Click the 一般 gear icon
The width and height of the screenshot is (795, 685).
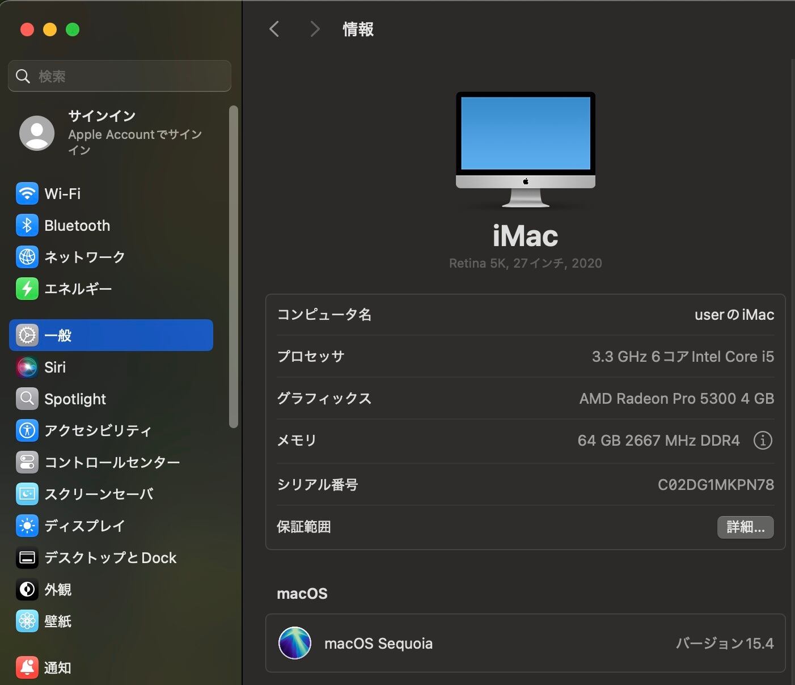point(27,335)
